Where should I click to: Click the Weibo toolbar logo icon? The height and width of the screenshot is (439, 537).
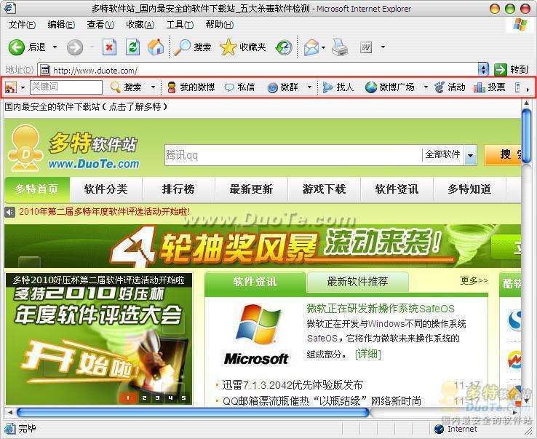[x=11, y=87]
